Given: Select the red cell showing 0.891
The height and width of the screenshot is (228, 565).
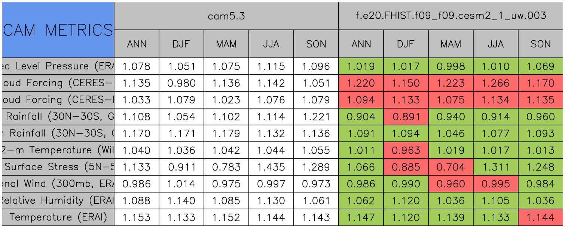Looking at the screenshot, I should (406, 116).
